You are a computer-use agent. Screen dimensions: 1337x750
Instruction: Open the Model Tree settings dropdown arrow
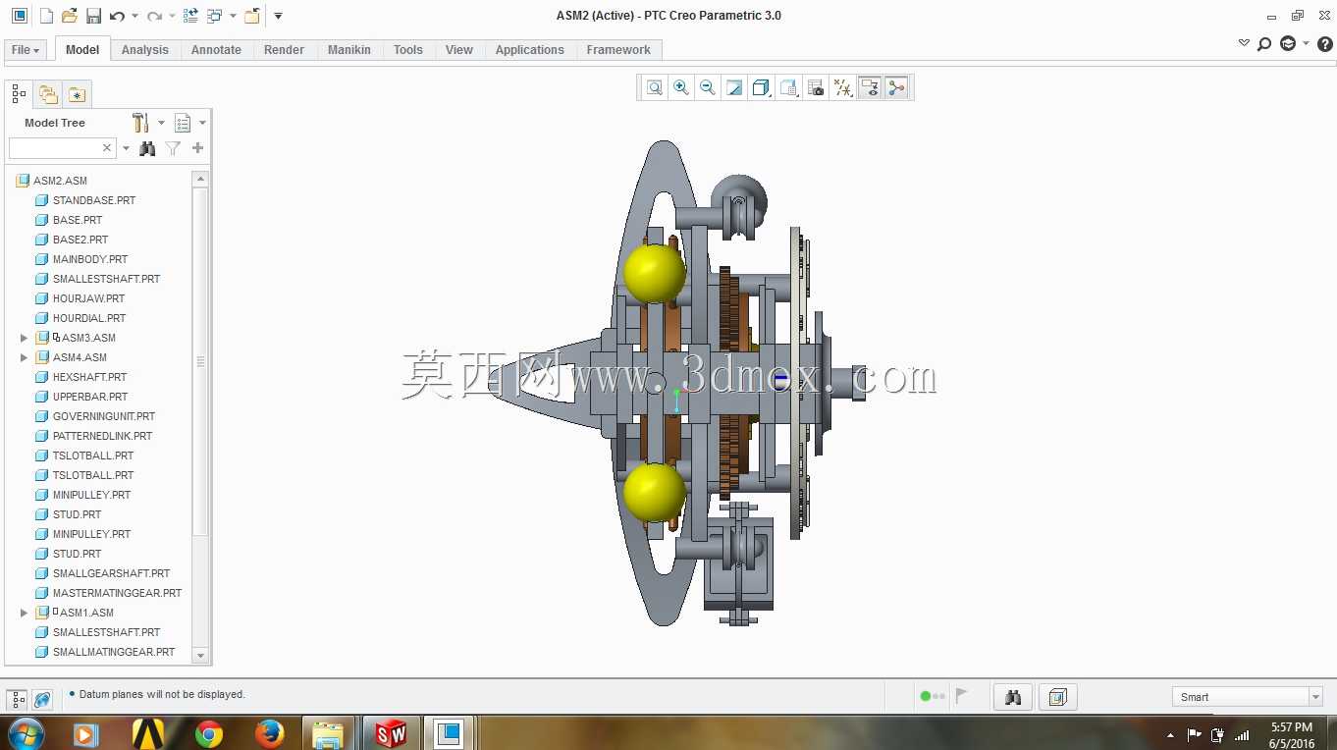(x=161, y=123)
